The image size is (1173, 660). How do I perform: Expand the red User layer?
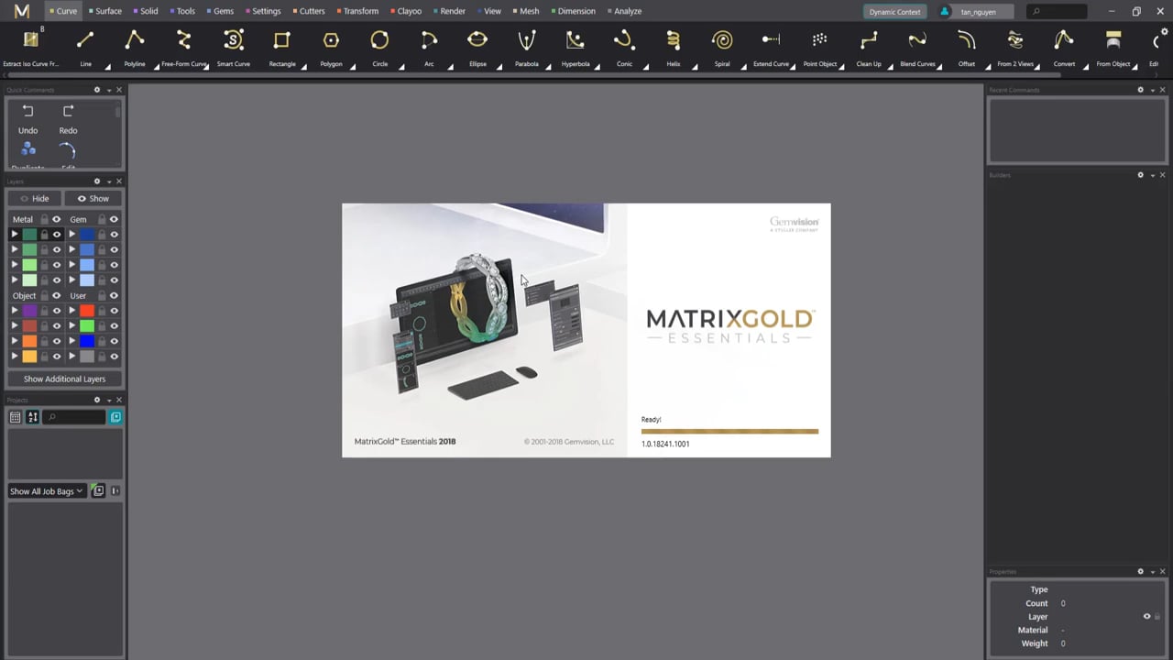tap(72, 311)
